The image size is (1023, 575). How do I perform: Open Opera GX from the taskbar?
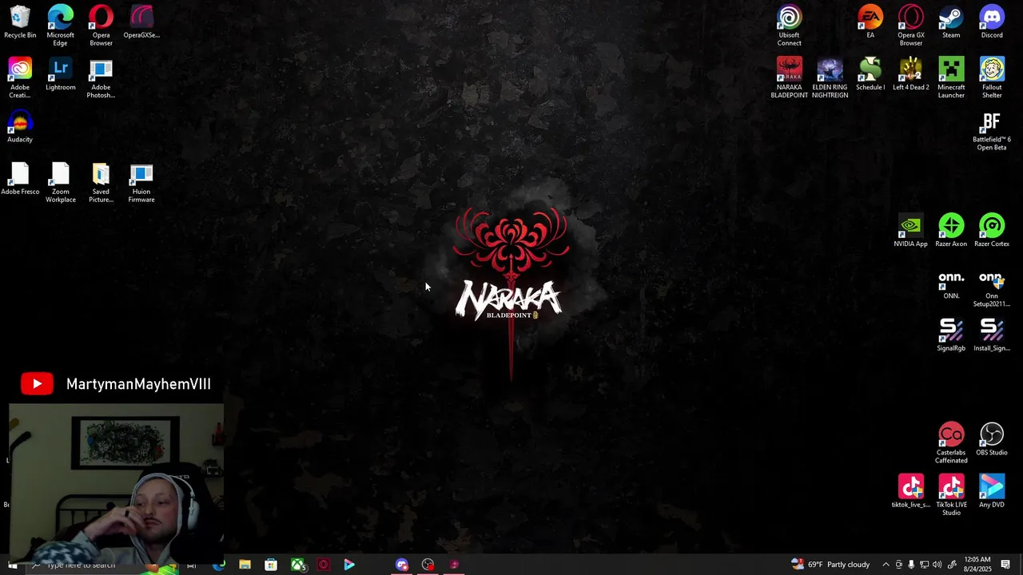324,565
